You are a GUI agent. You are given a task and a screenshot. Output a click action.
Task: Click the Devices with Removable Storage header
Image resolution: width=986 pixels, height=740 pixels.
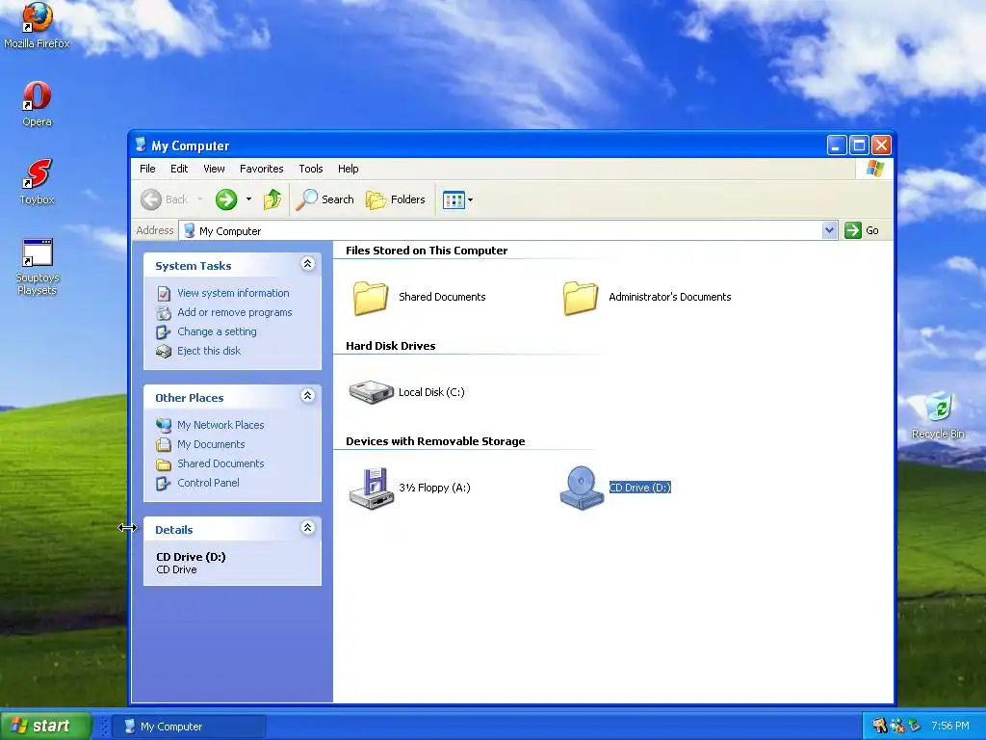coord(435,441)
